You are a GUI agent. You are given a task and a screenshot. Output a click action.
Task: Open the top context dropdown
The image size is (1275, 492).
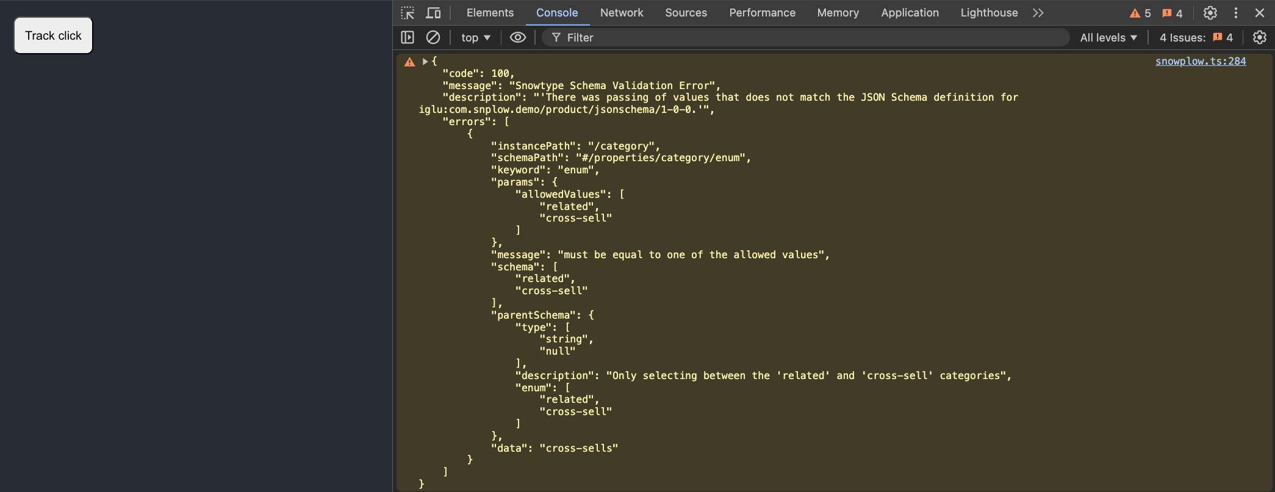click(x=476, y=38)
